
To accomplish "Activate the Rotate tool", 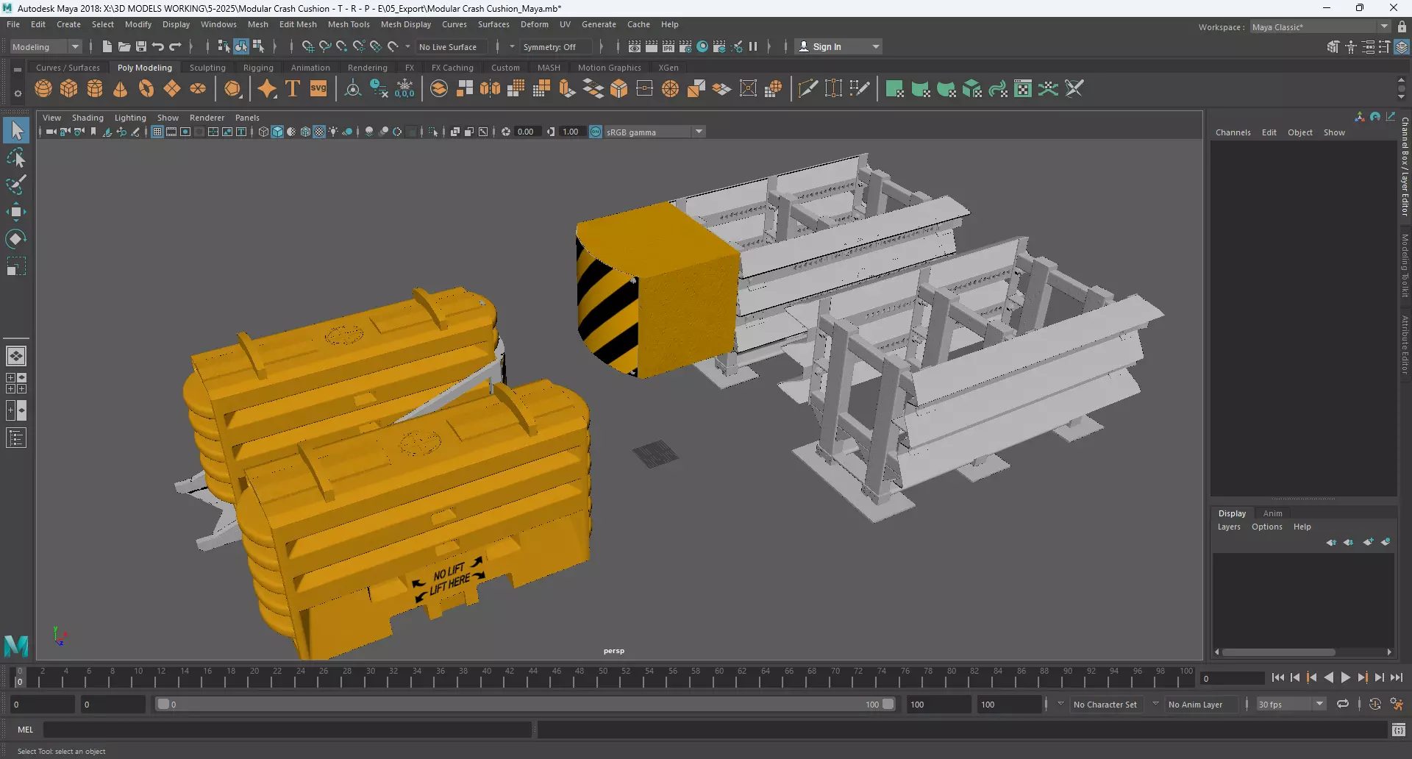I will (x=16, y=239).
